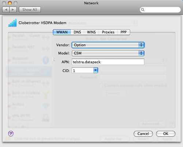Open the Vendor dropdown showing Option

[108, 45]
